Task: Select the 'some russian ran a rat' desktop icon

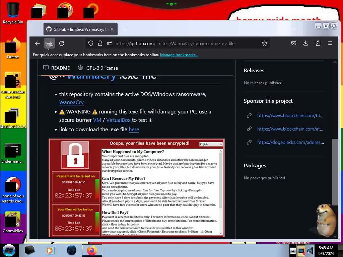Action: (13, 85)
